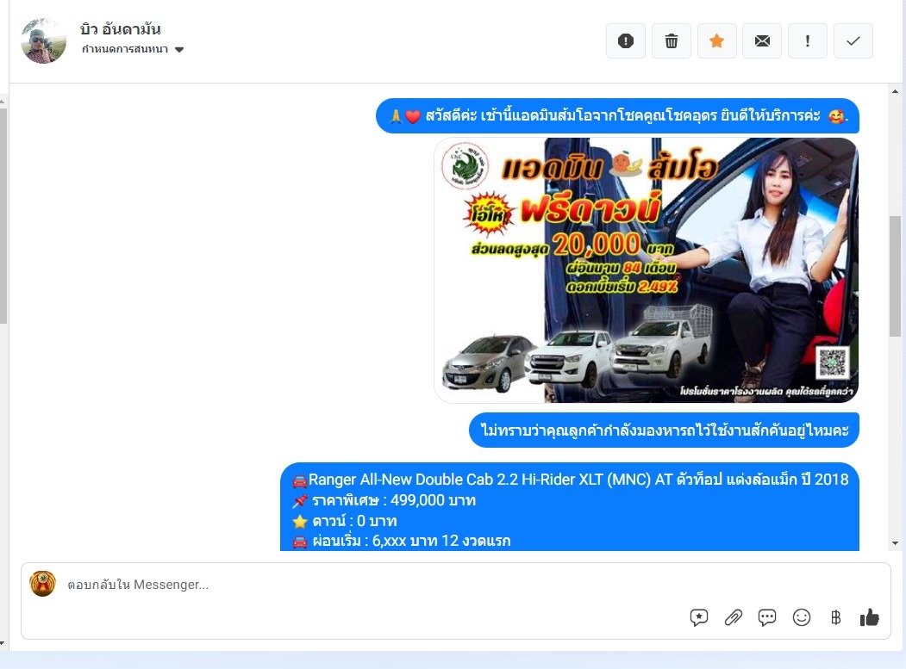Mark as unread with the envelope icon
The height and width of the screenshot is (669, 906).
point(762,41)
